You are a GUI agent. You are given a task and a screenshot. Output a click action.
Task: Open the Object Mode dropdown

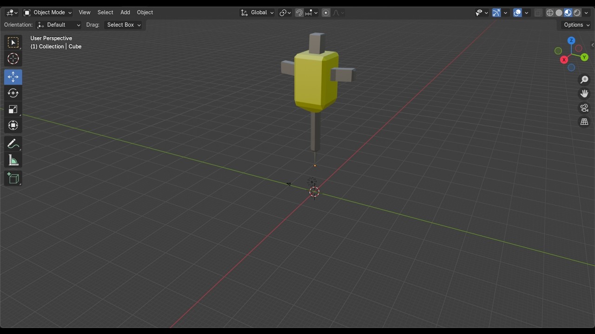tap(47, 13)
